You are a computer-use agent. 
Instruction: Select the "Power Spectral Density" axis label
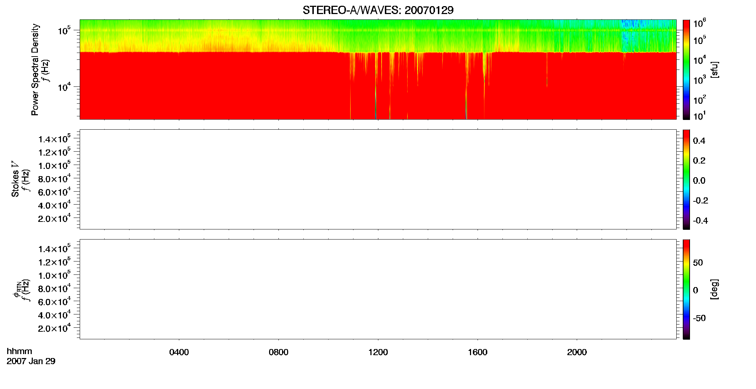pyautogui.click(x=35, y=70)
